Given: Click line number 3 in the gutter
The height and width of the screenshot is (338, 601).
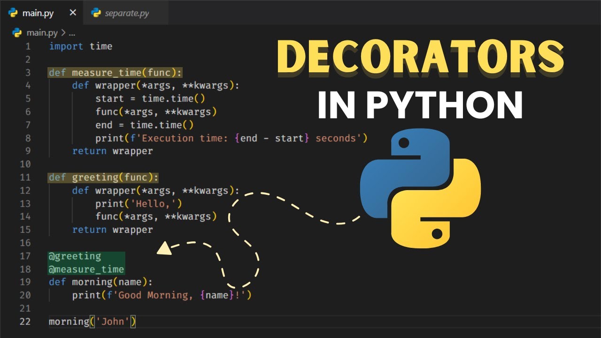Looking at the screenshot, I should point(28,72).
